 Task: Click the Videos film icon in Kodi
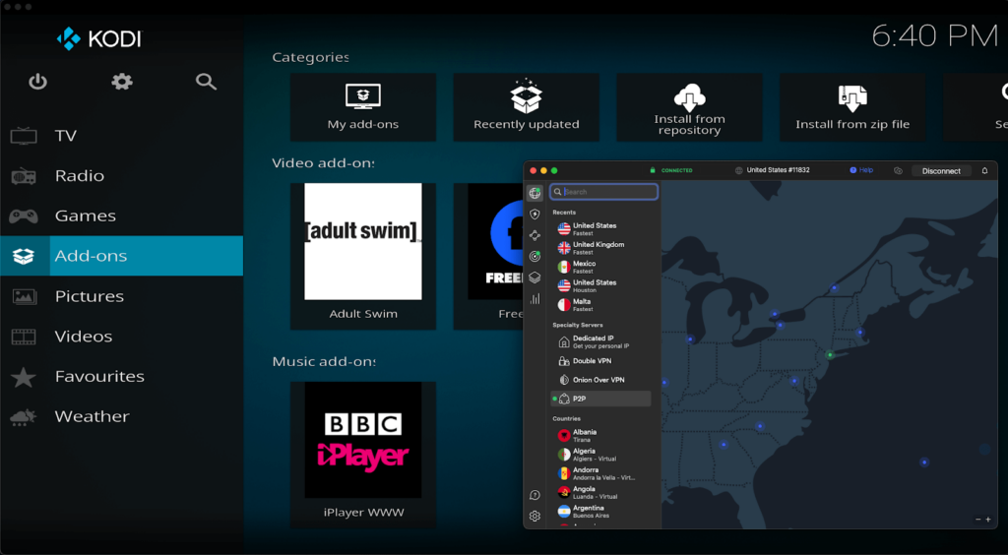tap(24, 336)
